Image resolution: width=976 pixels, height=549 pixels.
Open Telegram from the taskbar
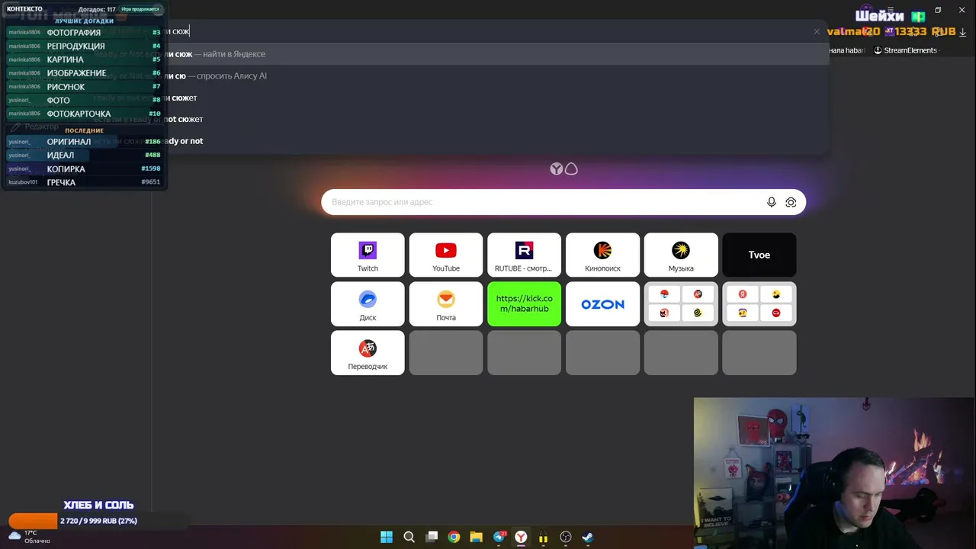pos(499,537)
